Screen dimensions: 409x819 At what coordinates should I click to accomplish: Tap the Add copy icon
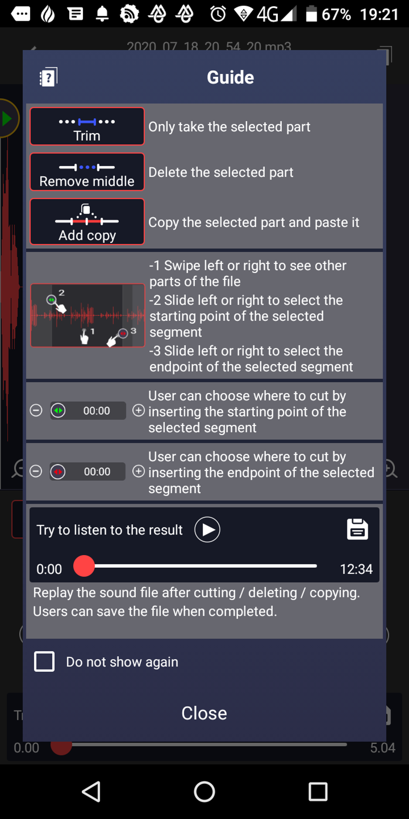[x=87, y=222]
